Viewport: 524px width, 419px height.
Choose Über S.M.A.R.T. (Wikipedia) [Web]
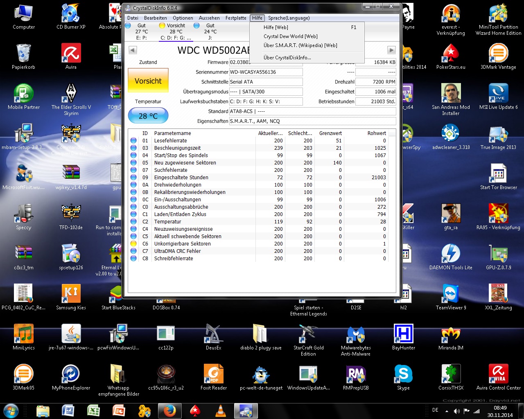point(307,45)
